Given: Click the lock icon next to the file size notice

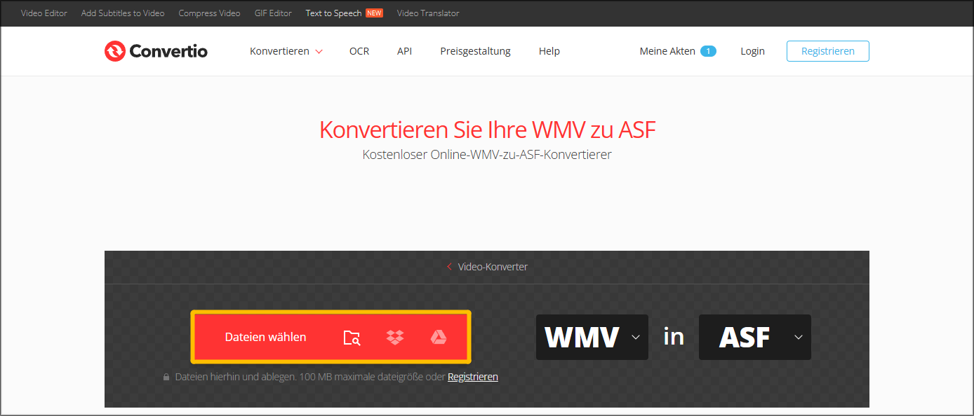Looking at the screenshot, I should pos(166,376).
